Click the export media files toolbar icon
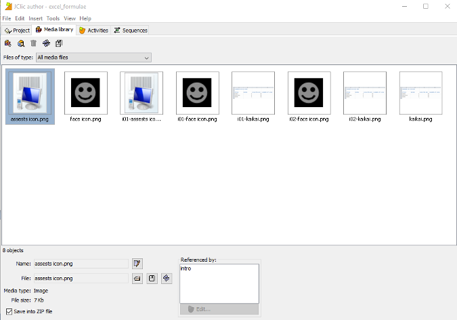Viewport: 457px width, 320px height. [x=59, y=43]
